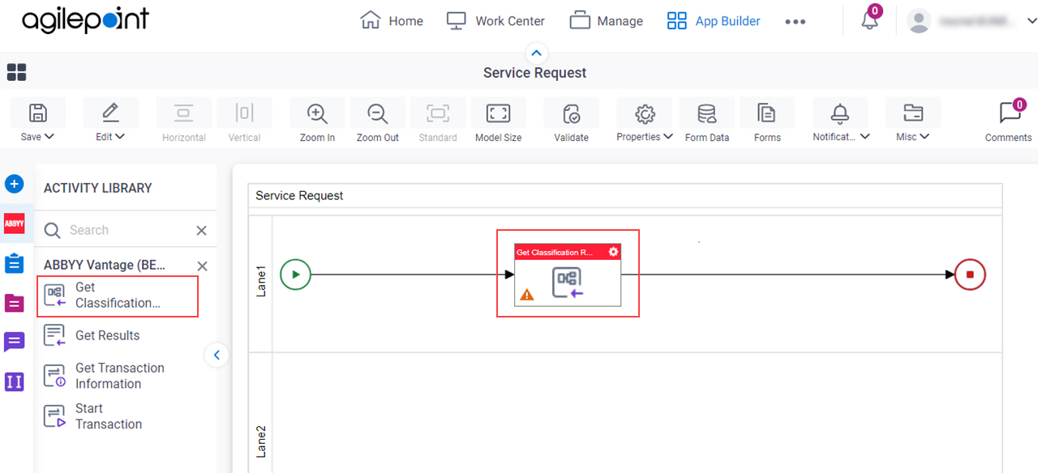This screenshot has width=1038, height=473.
Task: Open the Properties dropdown
Action: tap(645, 122)
